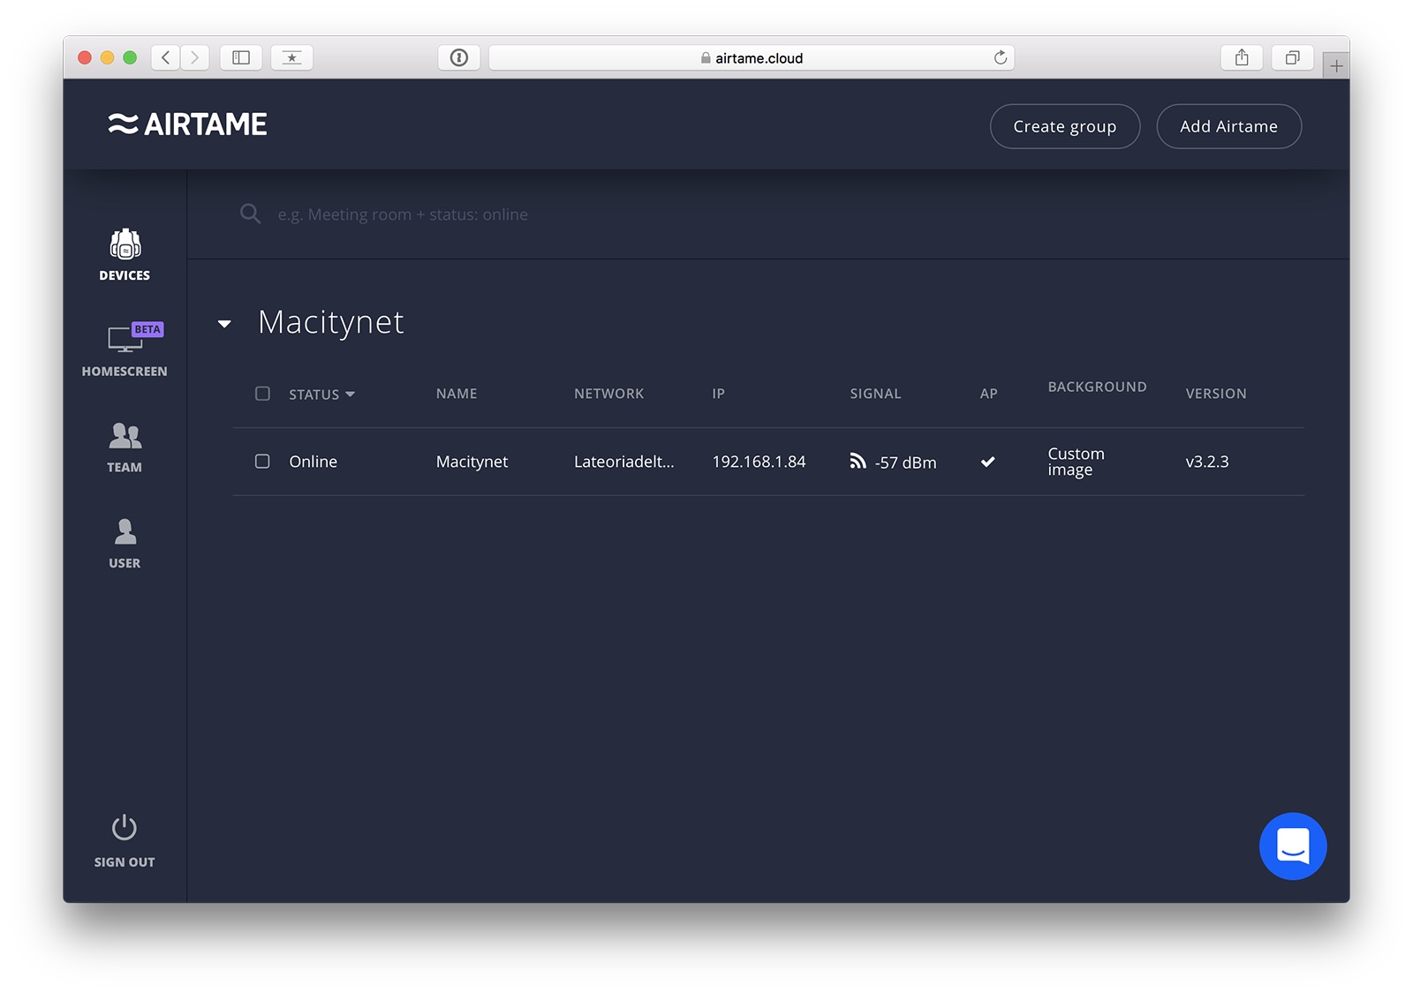Toggle the select-all devices checkbox
Image resolution: width=1413 pixels, height=993 pixels.
262,394
